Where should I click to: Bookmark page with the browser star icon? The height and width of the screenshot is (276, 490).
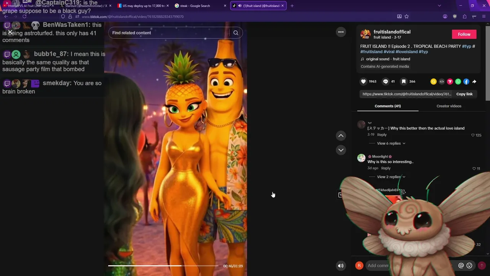407,16
